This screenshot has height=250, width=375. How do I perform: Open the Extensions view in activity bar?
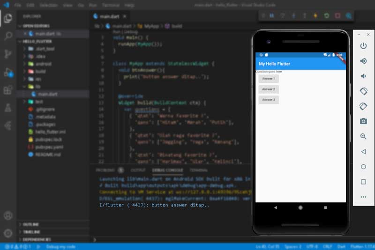8,90
